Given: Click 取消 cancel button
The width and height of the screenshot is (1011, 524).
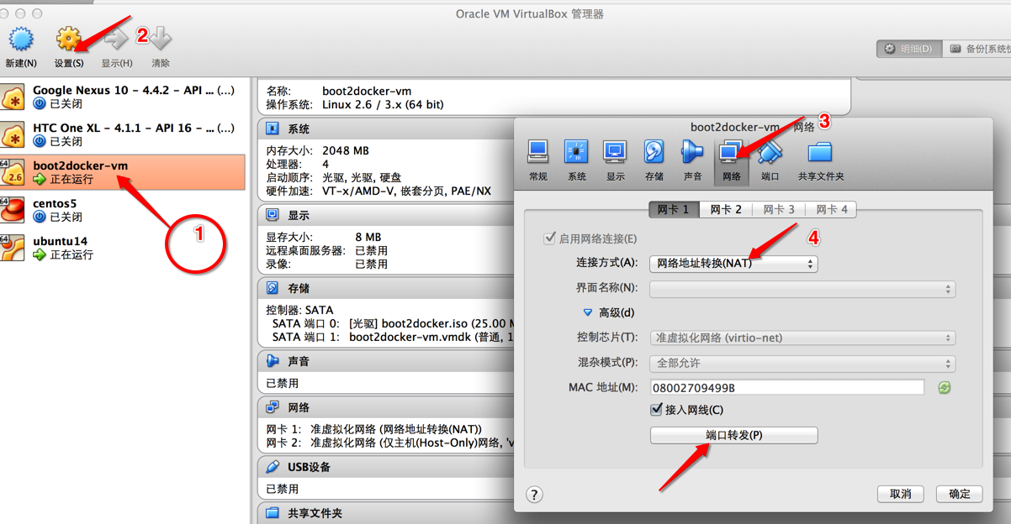Looking at the screenshot, I should tap(900, 494).
